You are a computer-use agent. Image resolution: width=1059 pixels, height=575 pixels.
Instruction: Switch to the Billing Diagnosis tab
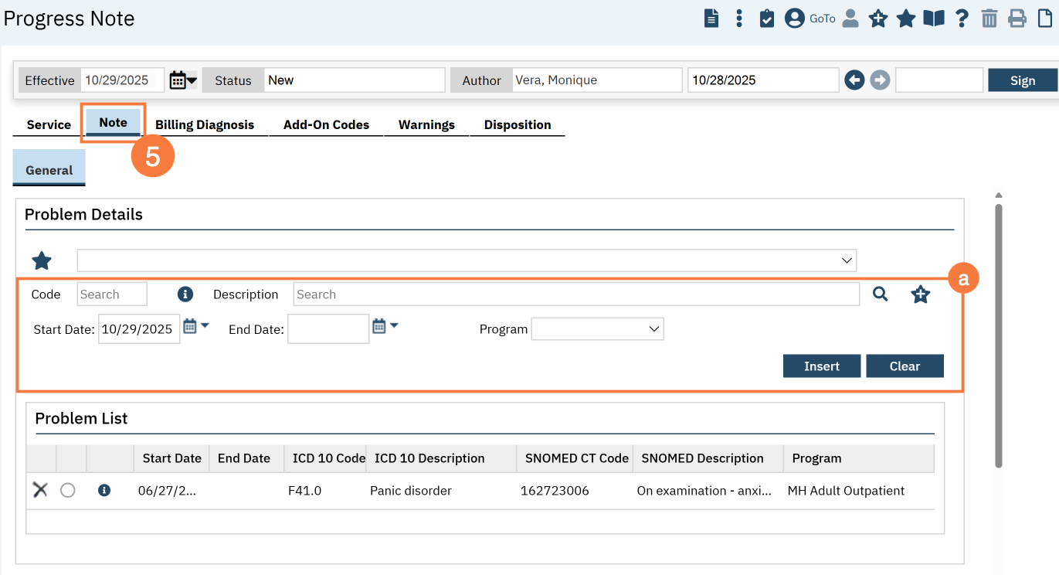205,125
